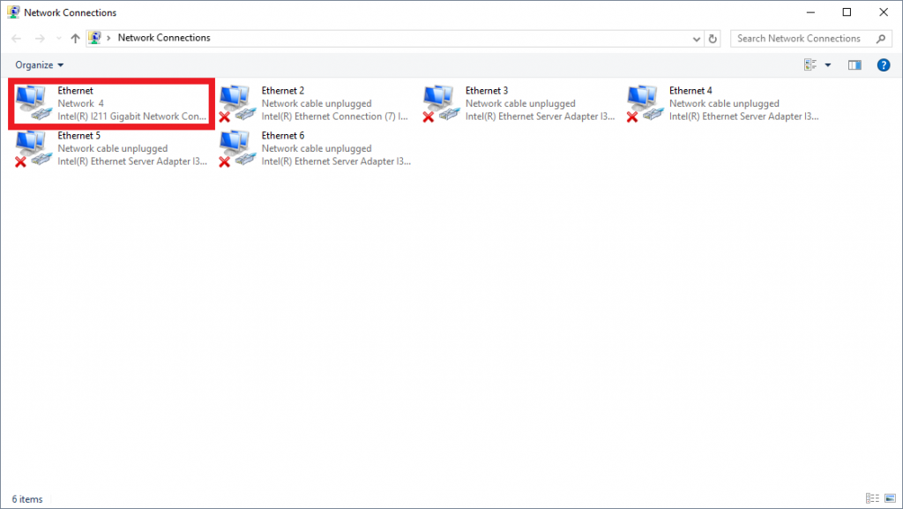Screen dimensions: 903x509
Task: Open the Organize dropdown menu
Action: [x=40, y=65]
